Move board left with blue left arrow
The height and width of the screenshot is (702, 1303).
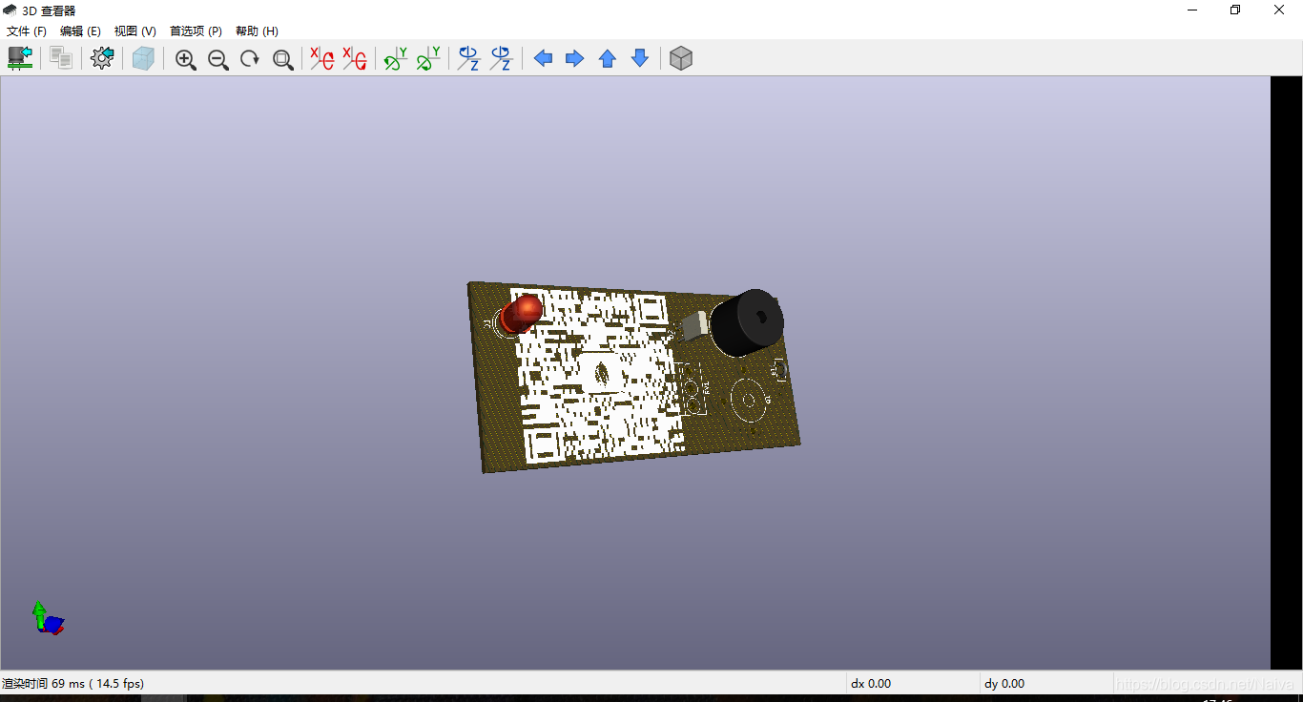(x=543, y=59)
